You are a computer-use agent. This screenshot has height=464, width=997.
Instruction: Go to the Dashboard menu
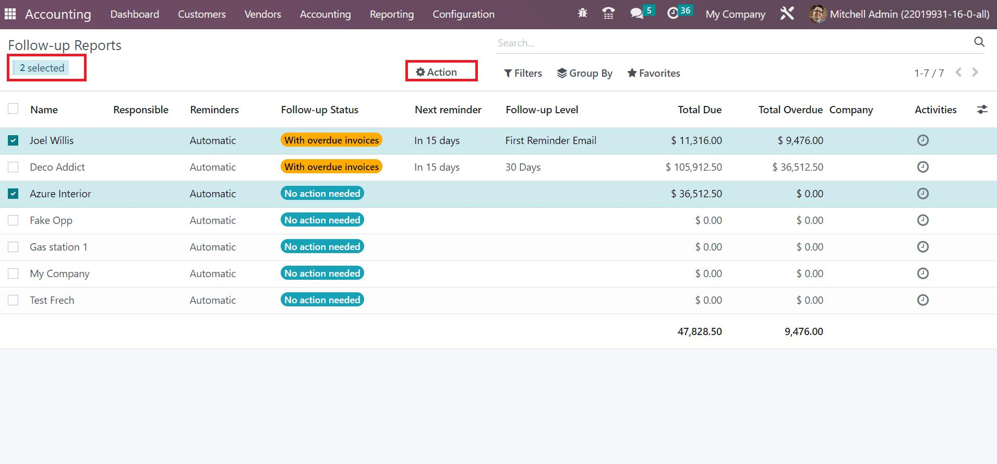[x=135, y=14]
